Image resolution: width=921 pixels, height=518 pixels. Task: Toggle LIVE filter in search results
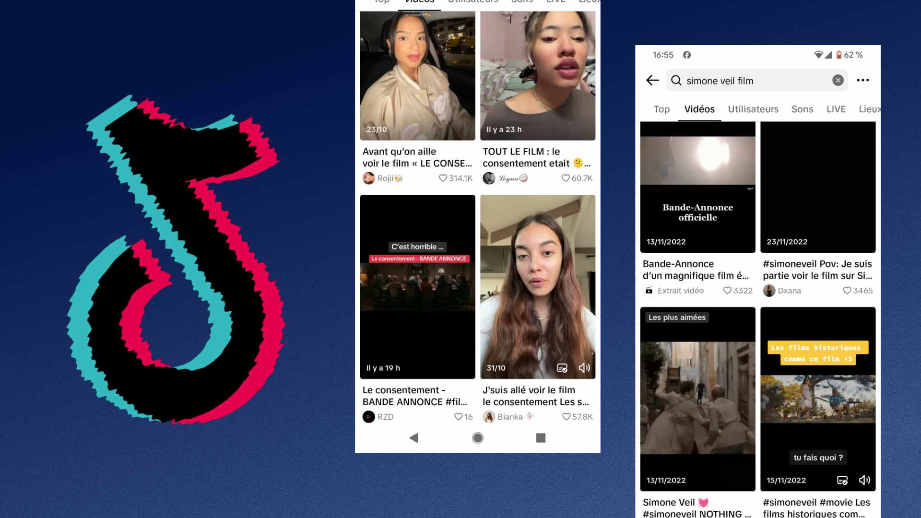point(835,109)
